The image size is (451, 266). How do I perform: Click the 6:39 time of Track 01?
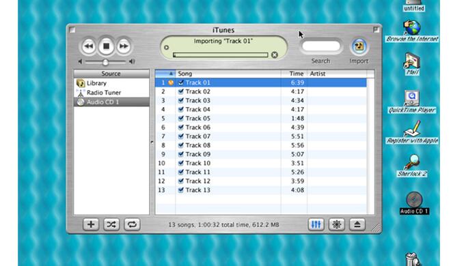click(x=297, y=83)
